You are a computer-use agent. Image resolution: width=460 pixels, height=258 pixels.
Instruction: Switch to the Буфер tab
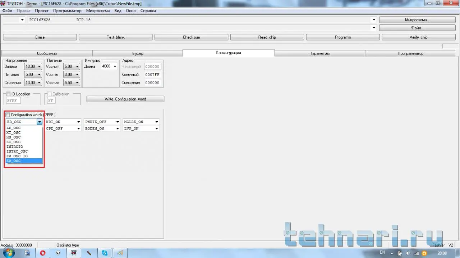[138, 53]
